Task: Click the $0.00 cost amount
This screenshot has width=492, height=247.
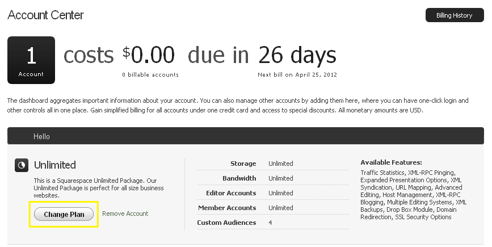Action: pyautogui.click(x=149, y=55)
